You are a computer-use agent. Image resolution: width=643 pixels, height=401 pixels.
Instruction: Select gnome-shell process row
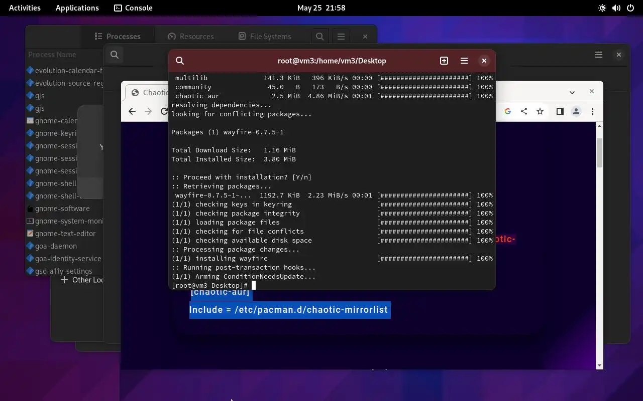[52, 183]
